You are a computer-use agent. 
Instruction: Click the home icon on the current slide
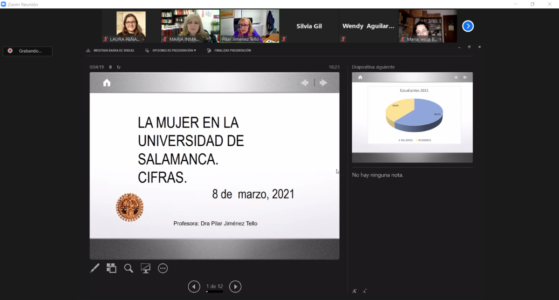point(107,83)
